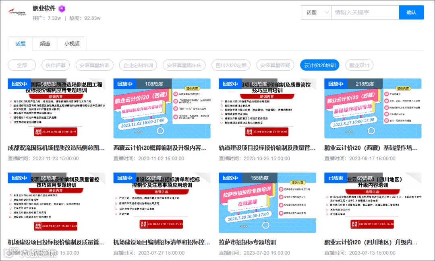Open the 话题 search type dropdown

[316, 12]
